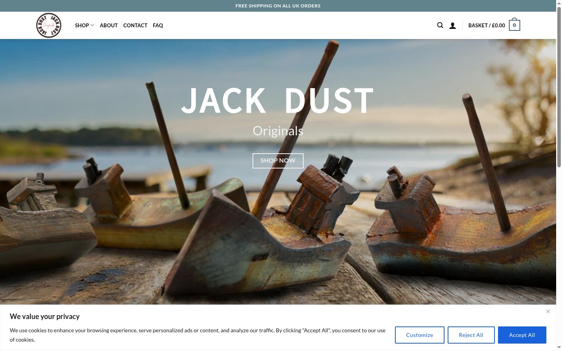Close the cookie privacy banner

coord(548,311)
